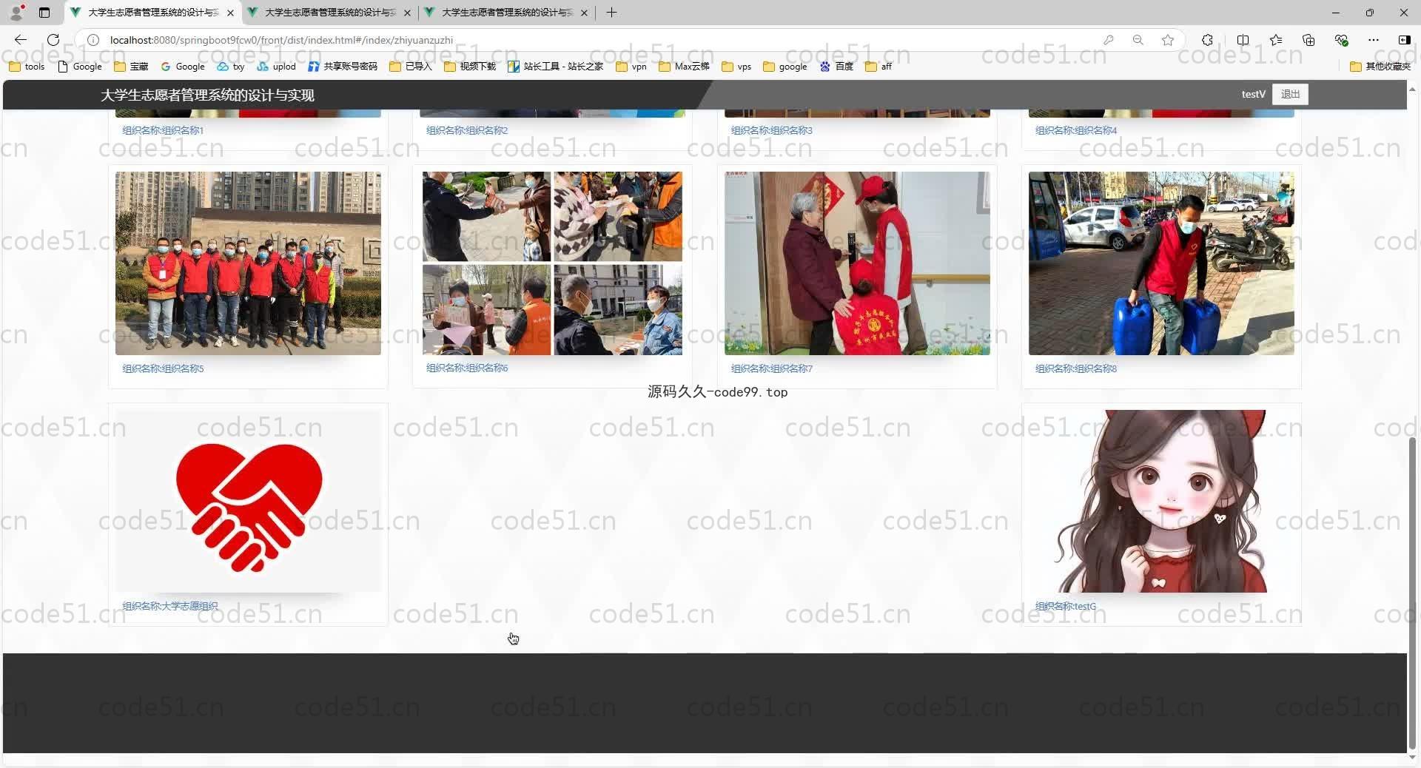This screenshot has height=768, width=1421.
Task: Reload the page with Refresh icon
Action: pos(53,40)
